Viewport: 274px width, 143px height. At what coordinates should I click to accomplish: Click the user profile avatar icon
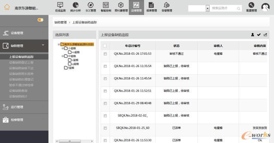[265, 7]
